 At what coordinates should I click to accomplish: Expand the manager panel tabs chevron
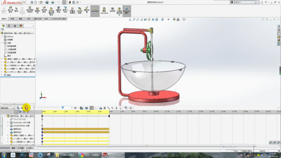coord(33,26)
